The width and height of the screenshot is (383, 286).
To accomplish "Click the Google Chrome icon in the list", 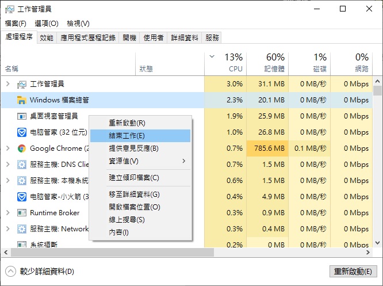I will click(22, 148).
